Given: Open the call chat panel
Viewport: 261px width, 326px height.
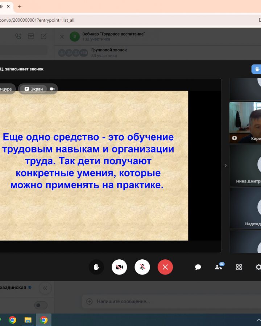Looking at the screenshot, I should [198, 267].
